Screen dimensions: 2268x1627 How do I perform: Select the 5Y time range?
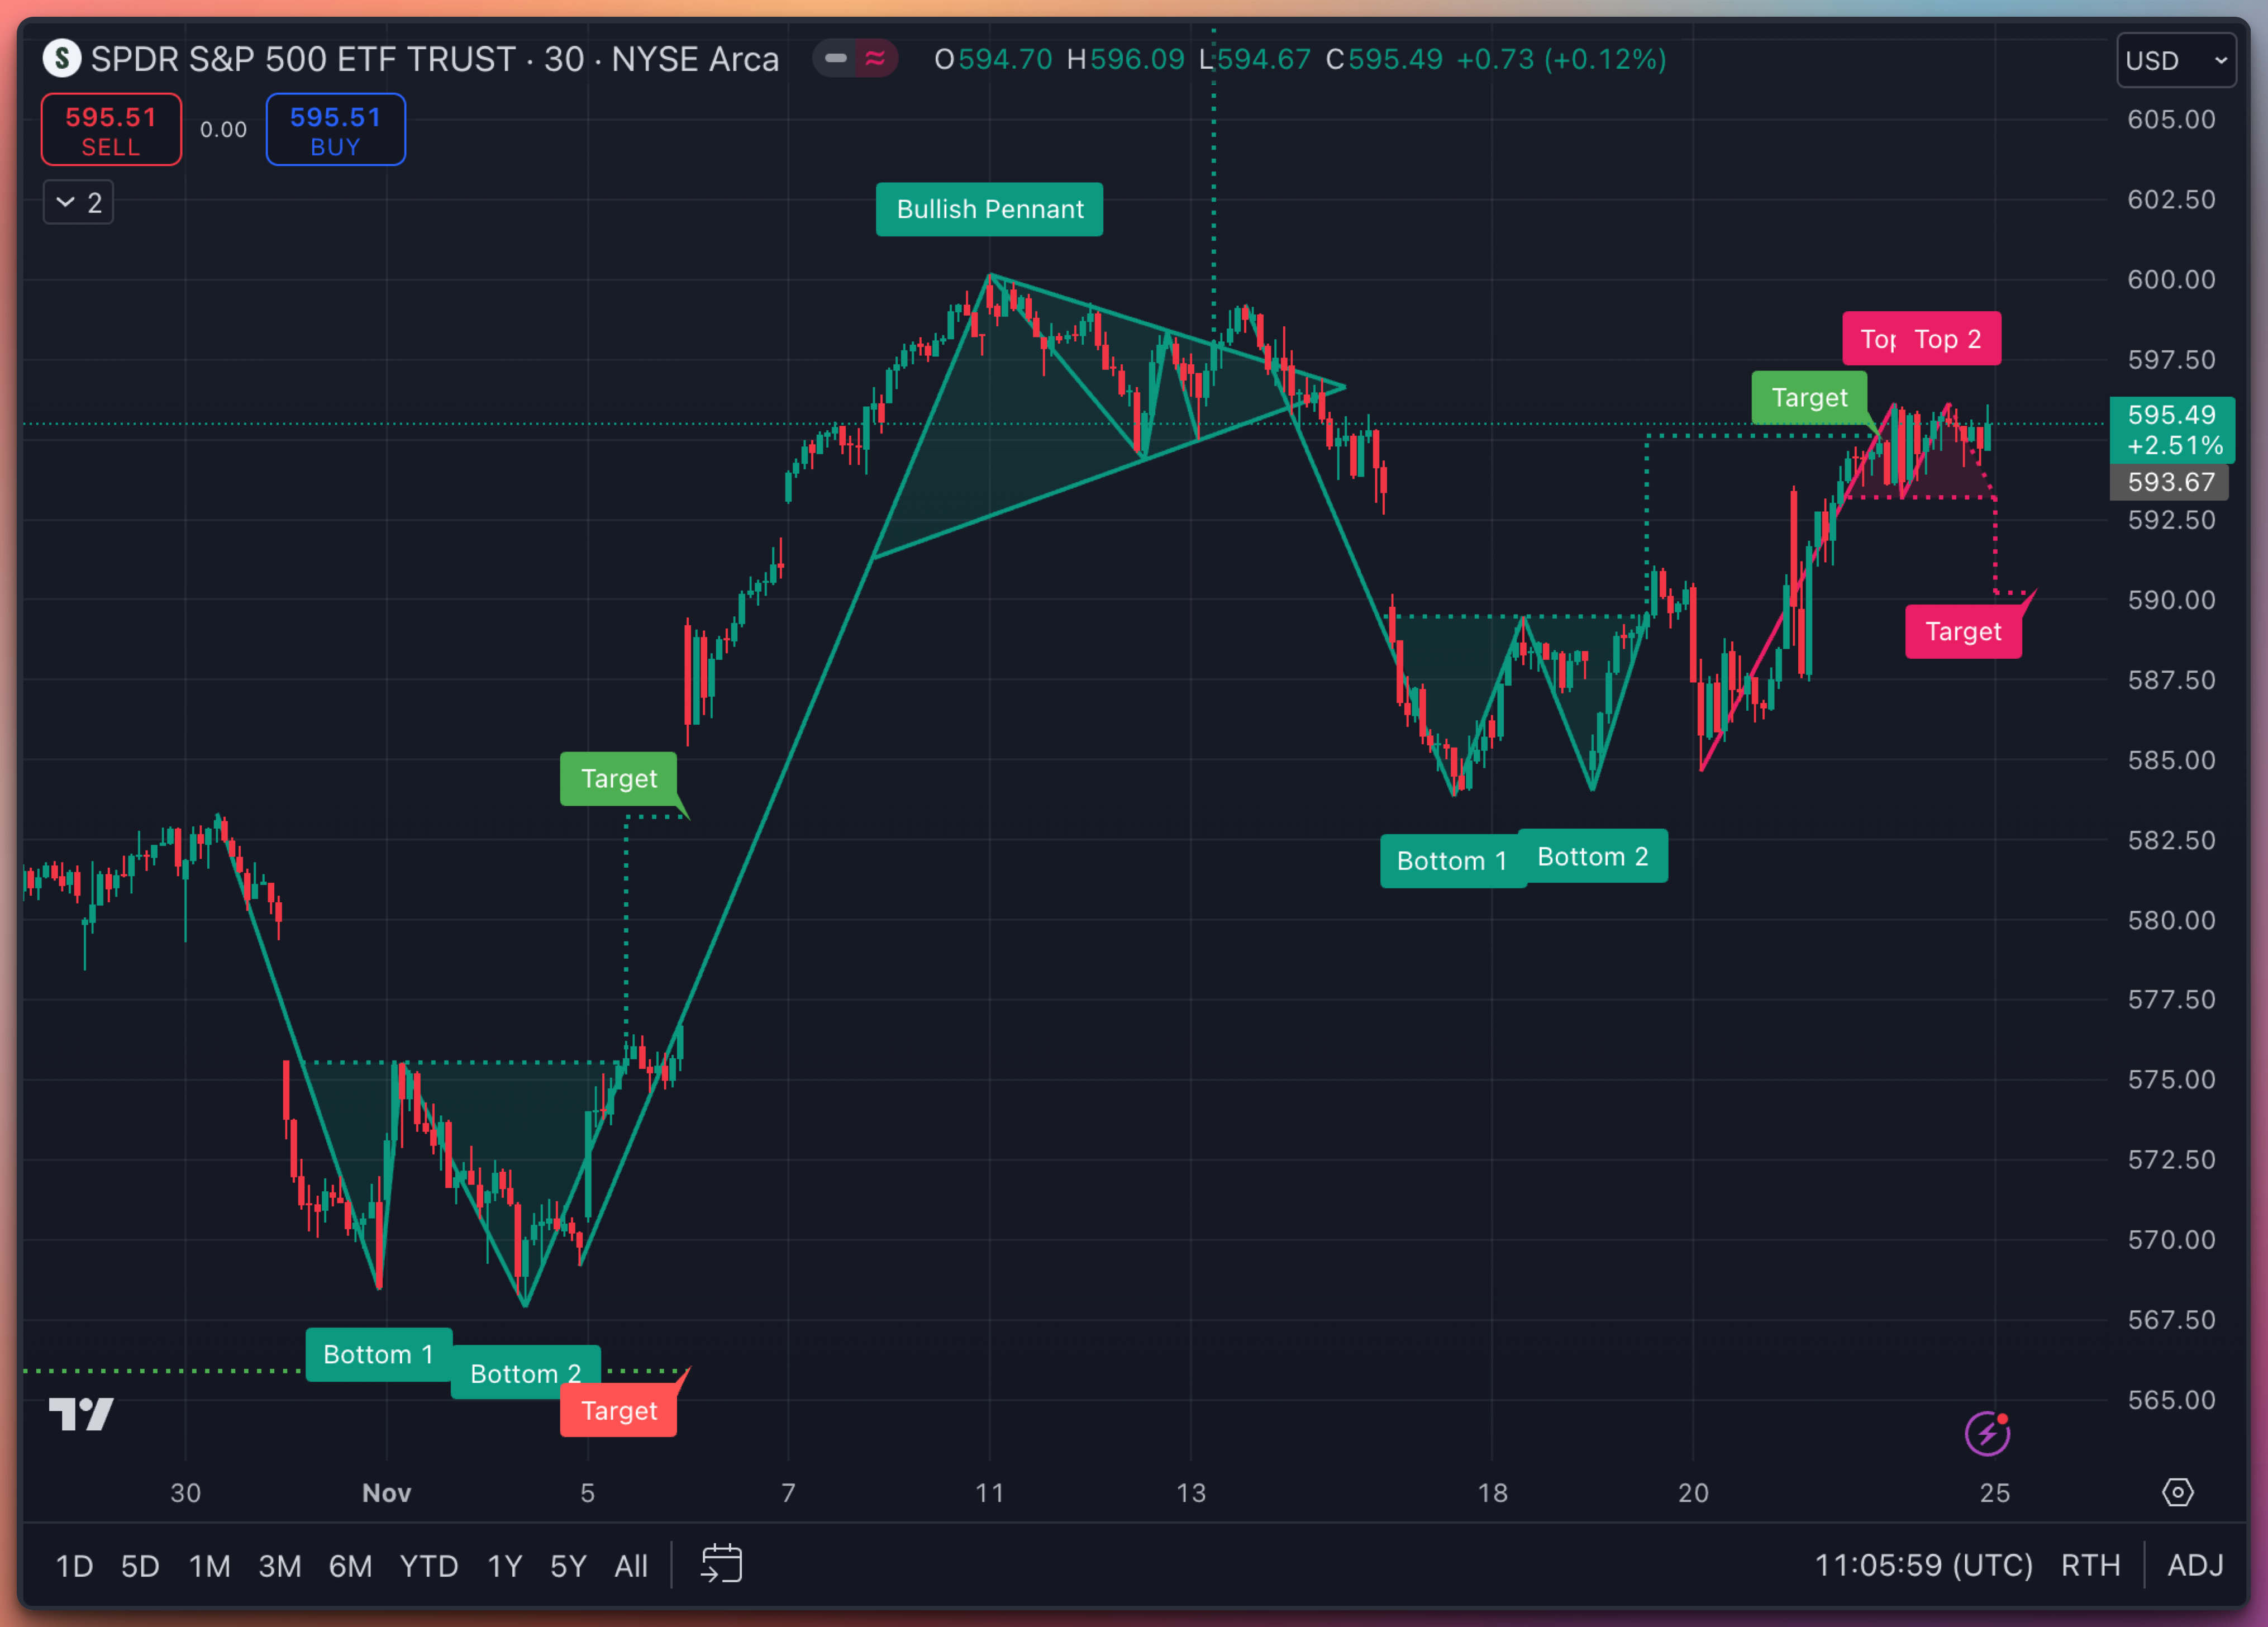(568, 1565)
